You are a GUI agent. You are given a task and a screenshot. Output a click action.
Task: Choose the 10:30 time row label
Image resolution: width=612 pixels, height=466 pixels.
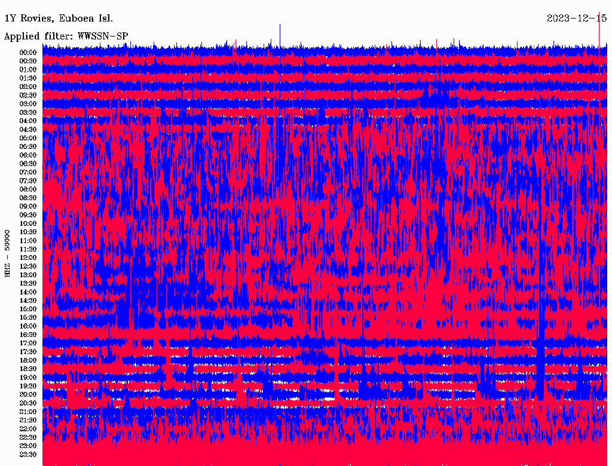pos(28,232)
